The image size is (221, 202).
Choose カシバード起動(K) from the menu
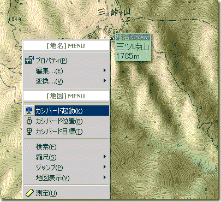[x=67, y=111]
